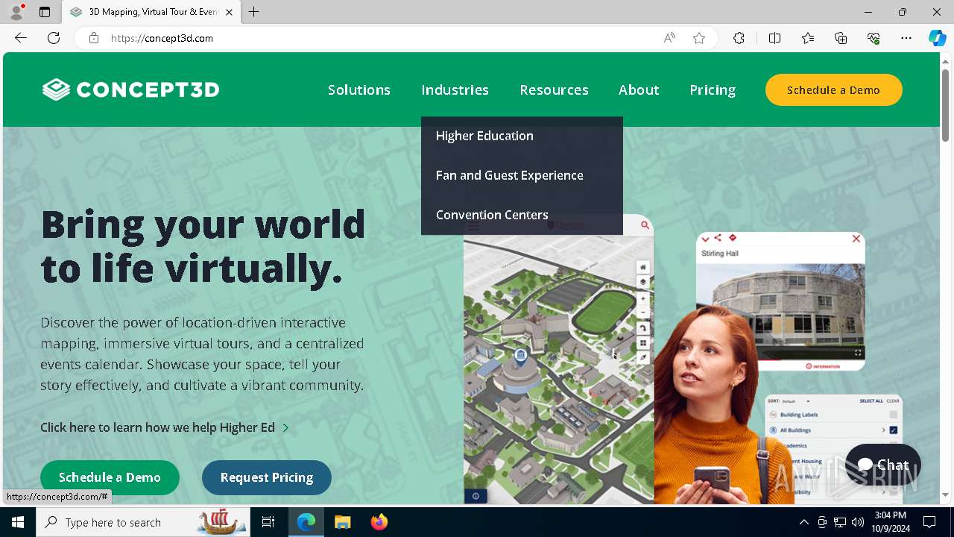Image resolution: width=954 pixels, height=537 pixels.
Task: Toggle the All Buildings checkbox
Action: coord(893,430)
